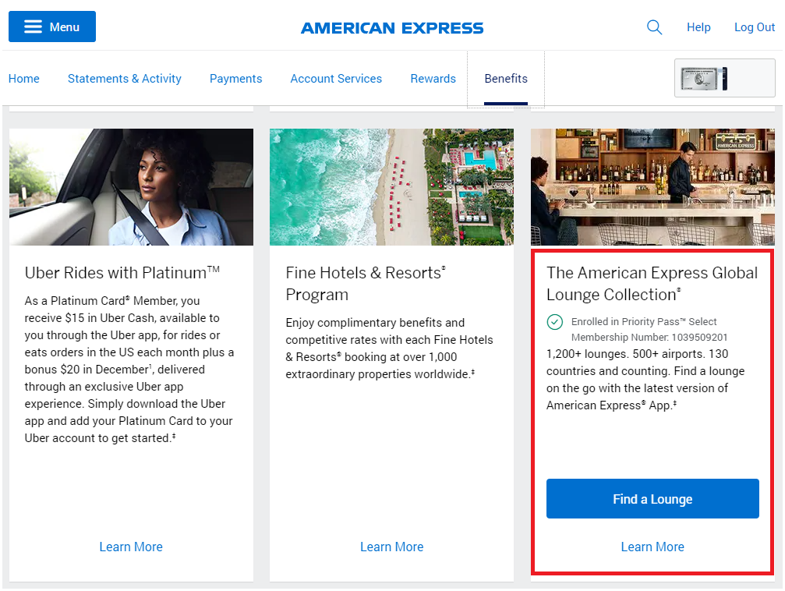This screenshot has height=591, width=785.
Task: Switch to the Payments tab
Action: click(235, 79)
